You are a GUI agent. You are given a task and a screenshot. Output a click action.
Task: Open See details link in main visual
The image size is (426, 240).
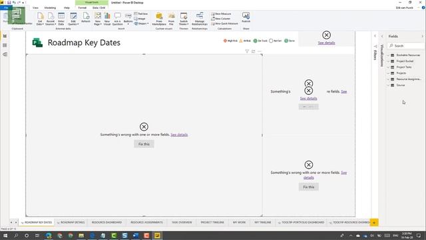[179, 135]
